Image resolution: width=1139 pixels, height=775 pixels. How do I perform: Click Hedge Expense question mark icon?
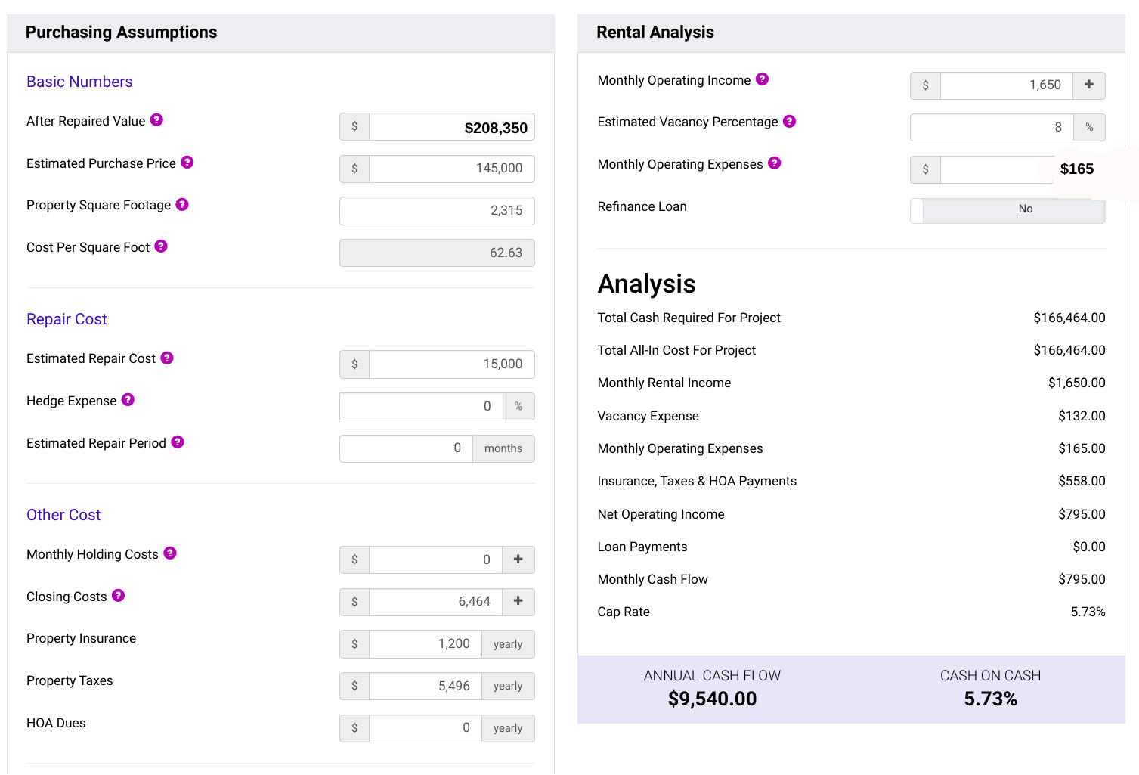[128, 400]
